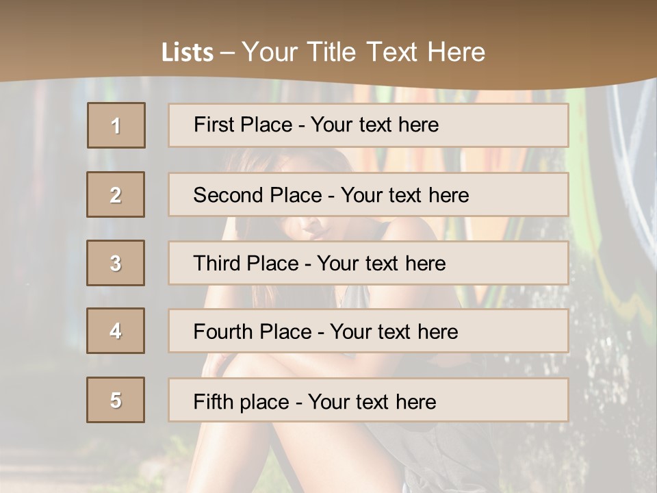Click the words 'Fifth place' in bottom bar
Viewport: 657px width, 493px height.
[240, 401]
